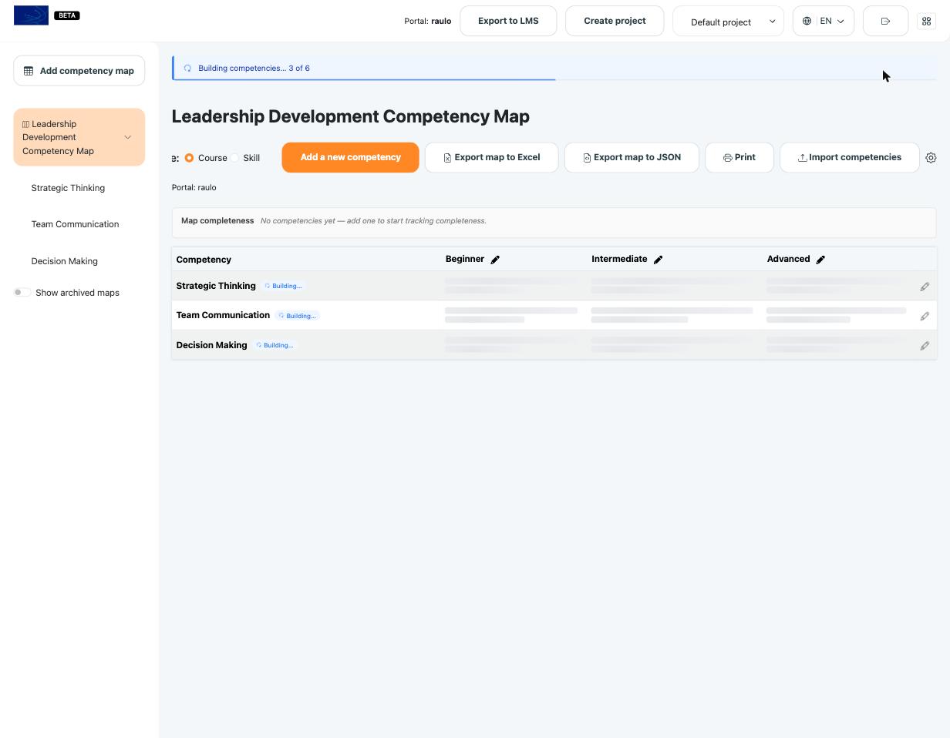Click the logo image beside the BETA badge
This screenshot has width=950, height=738.
(x=31, y=15)
